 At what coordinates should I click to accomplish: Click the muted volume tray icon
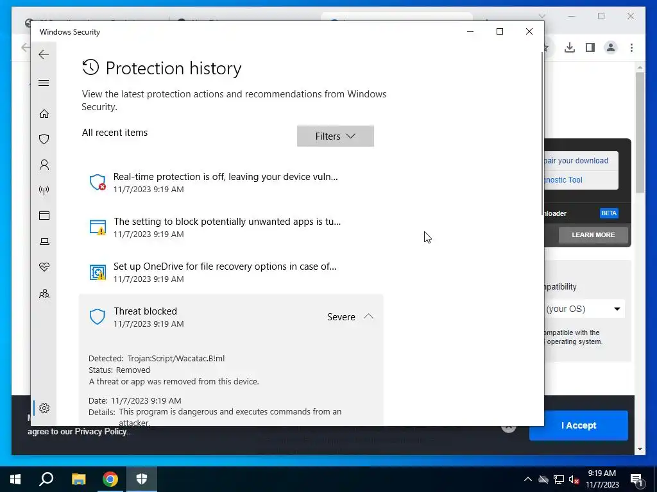[574, 479]
